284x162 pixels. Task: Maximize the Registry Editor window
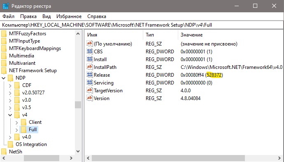(255, 6)
